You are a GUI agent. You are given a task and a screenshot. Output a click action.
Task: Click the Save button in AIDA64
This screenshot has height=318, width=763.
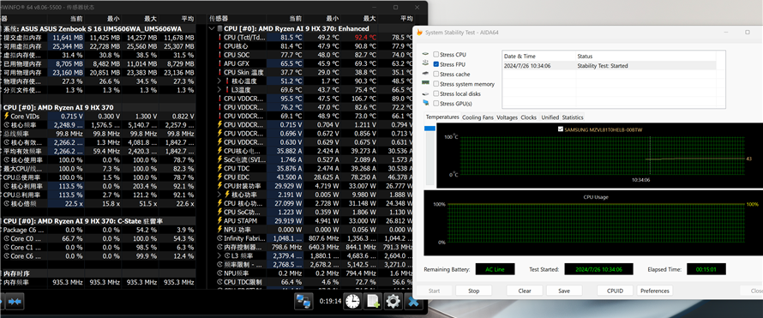click(564, 291)
